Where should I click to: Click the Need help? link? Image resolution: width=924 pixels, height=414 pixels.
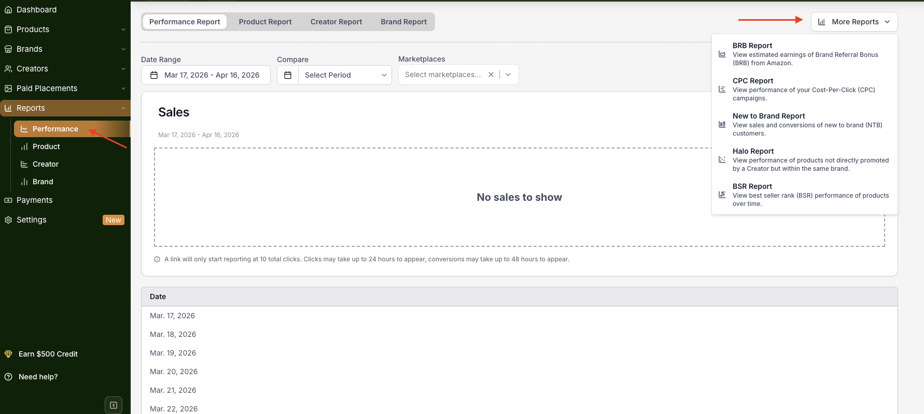click(x=38, y=377)
